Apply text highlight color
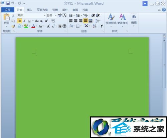The height and width of the screenshot is (138, 167). click(26, 26)
